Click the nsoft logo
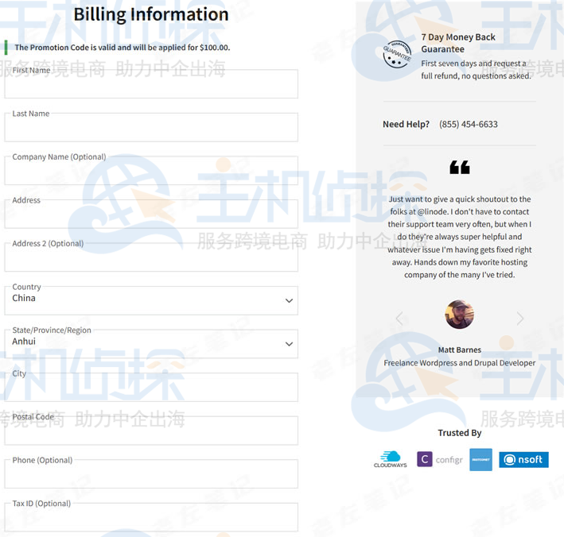The width and height of the screenshot is (564, 537). coord(523,459)
